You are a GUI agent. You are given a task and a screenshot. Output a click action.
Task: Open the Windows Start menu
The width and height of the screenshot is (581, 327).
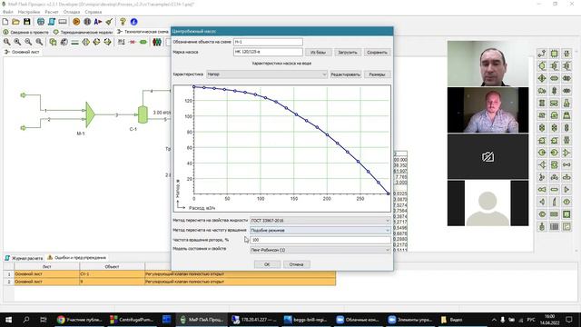8,320
